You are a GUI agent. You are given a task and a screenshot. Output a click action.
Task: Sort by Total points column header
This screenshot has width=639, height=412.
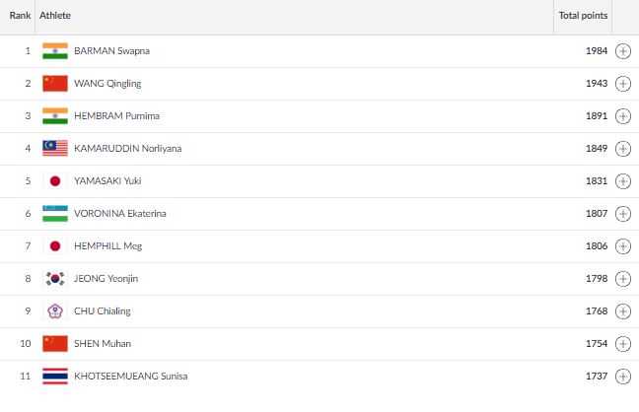(583, 16)
